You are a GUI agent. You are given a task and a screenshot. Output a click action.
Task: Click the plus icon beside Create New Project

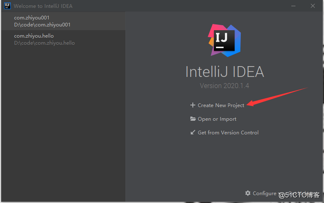[x=192, y=105]
